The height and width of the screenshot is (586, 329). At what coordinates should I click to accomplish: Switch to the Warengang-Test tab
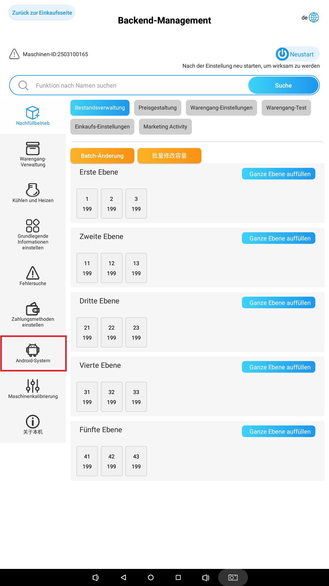click(286, 108)
